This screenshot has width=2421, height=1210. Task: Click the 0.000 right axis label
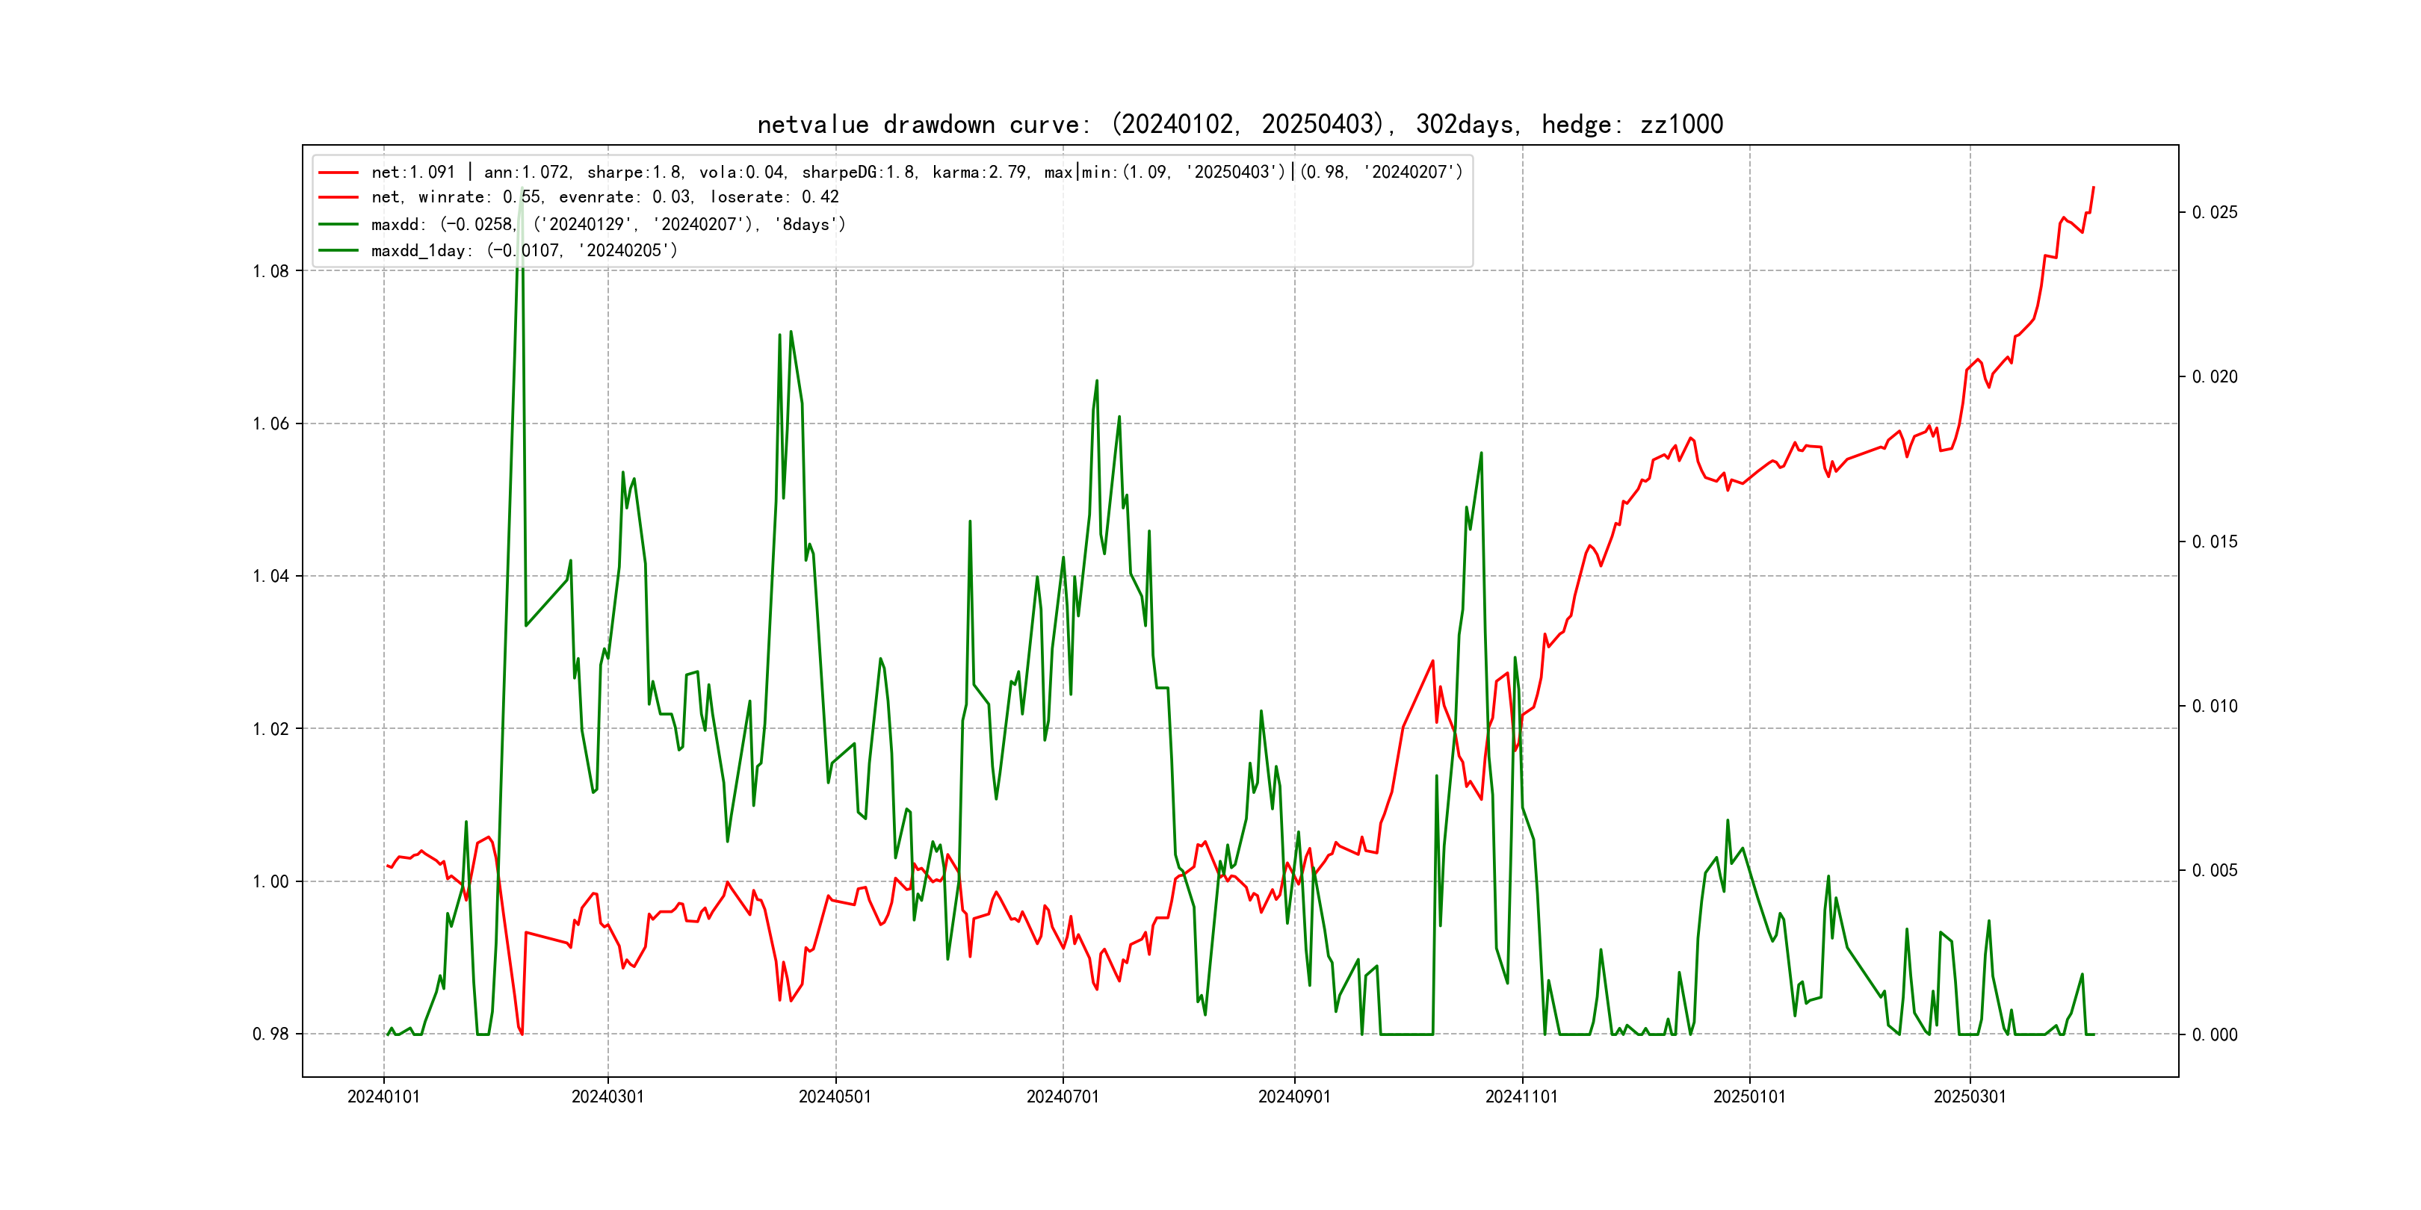pos(2214,1034)
